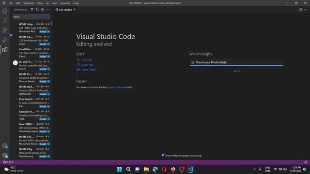
Task: Launch Opera browser from taskbar
Action: click(x=164, y=169)
